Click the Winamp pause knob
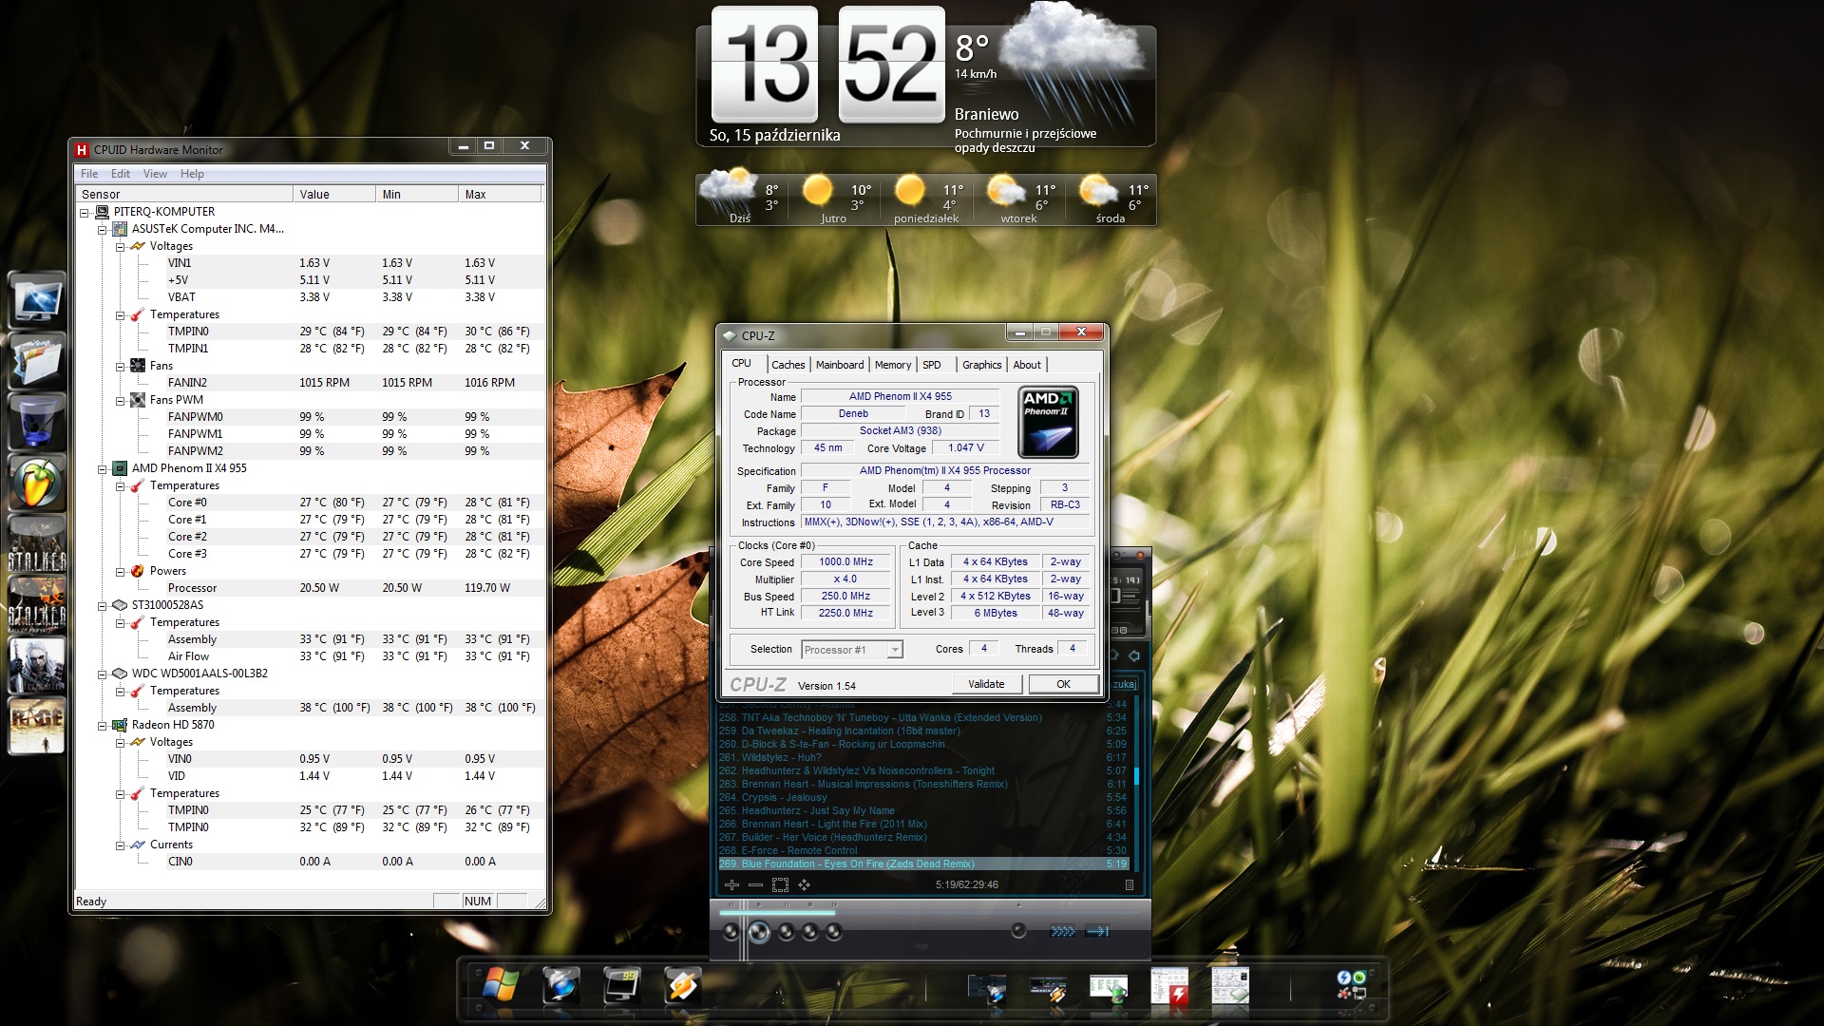 787,932
